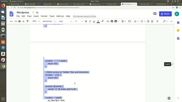Decrease paragraph indent
The height and width of the screenshot is (102, 182).
(148, 21)
